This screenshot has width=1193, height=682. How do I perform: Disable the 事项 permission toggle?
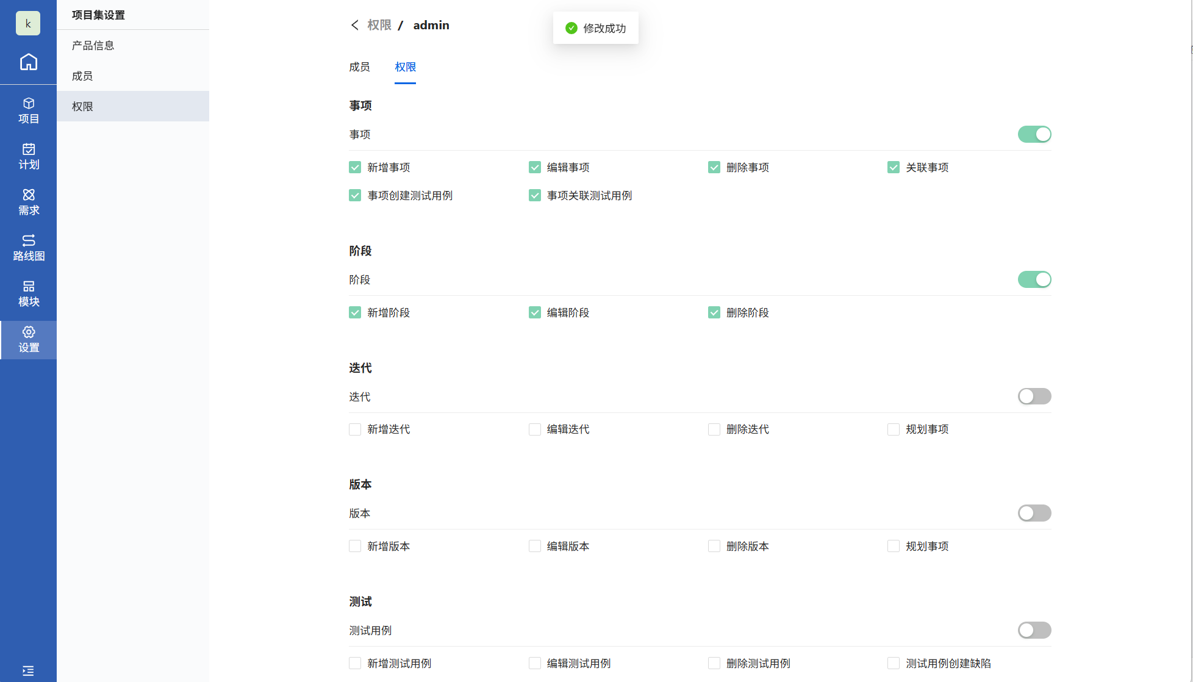tap(1034, 134)
